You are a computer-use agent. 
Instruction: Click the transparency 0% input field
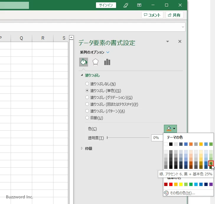157,138
